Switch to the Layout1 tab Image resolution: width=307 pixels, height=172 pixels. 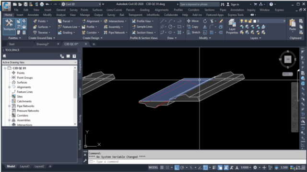click(x=24, y=166)
